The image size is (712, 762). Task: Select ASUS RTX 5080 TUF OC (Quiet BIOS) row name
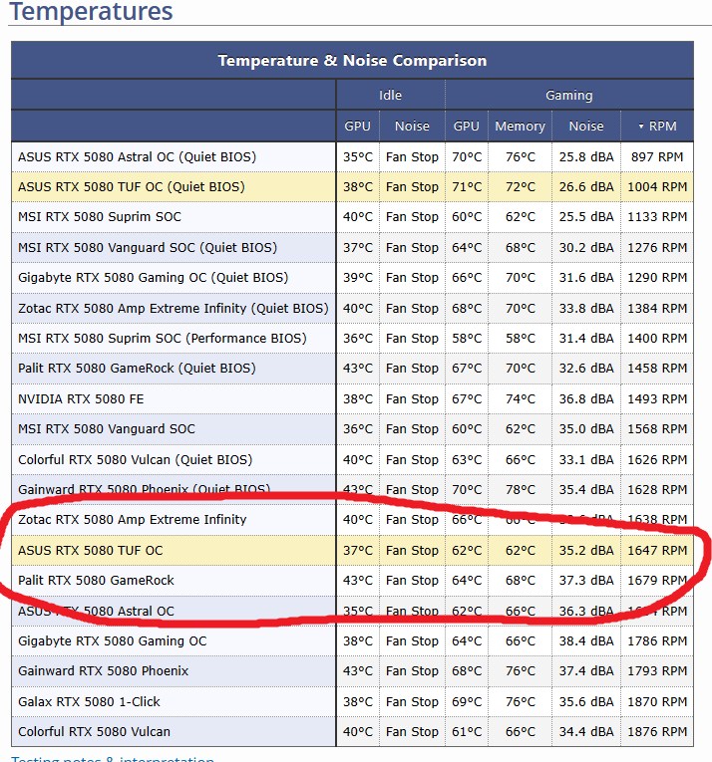tap(132, 187)
